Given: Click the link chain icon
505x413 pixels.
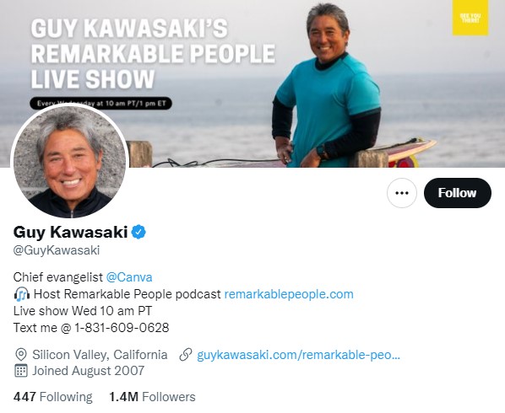Looking at the screenshot, I should click(186, 355).
